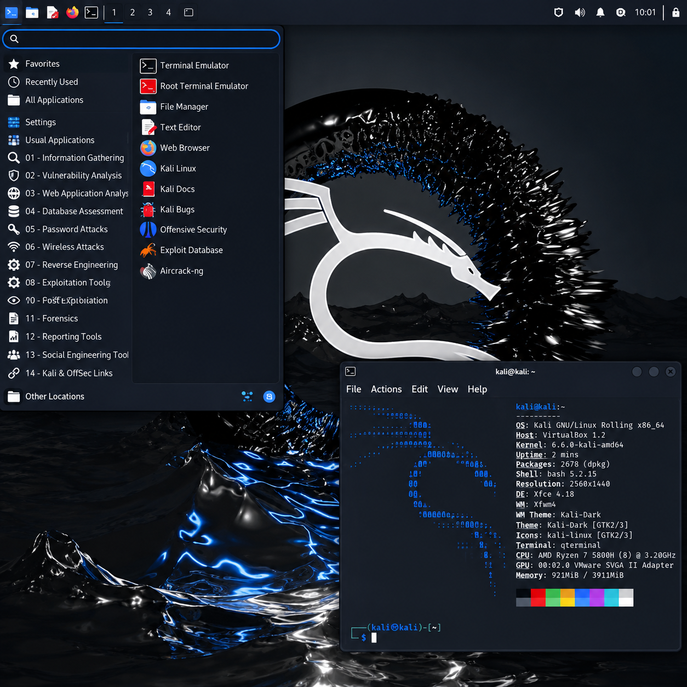Open Actions menu in terminal
This screenshot has width=687, height=687.
386,389
